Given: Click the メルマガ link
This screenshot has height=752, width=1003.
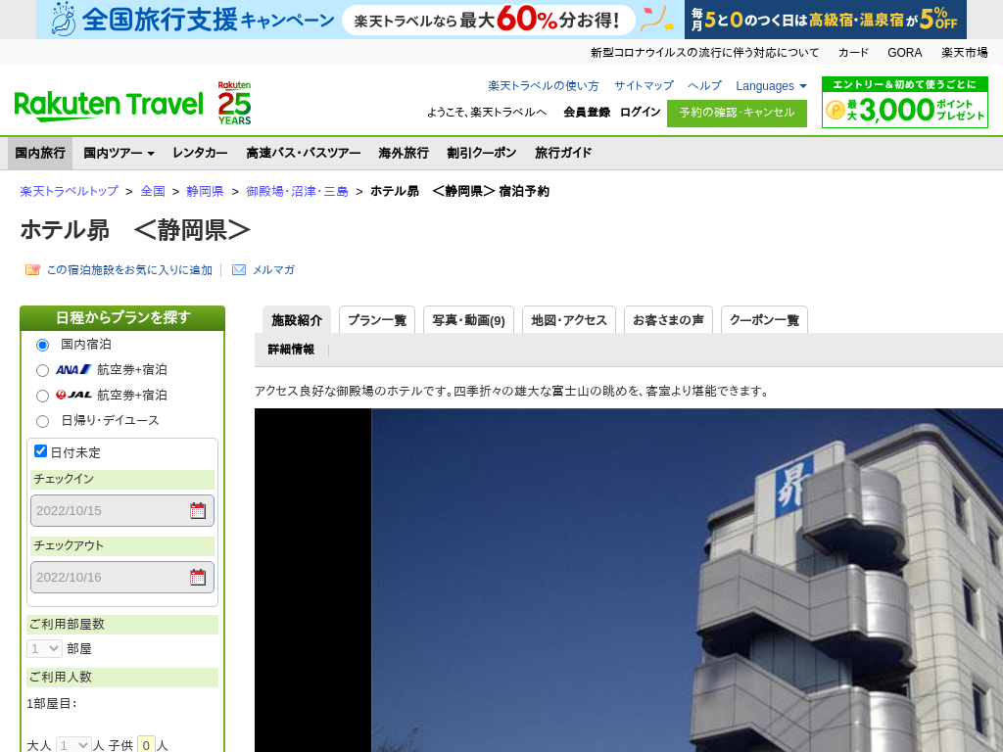Looking at the screenshot, I should click(274, 270).
